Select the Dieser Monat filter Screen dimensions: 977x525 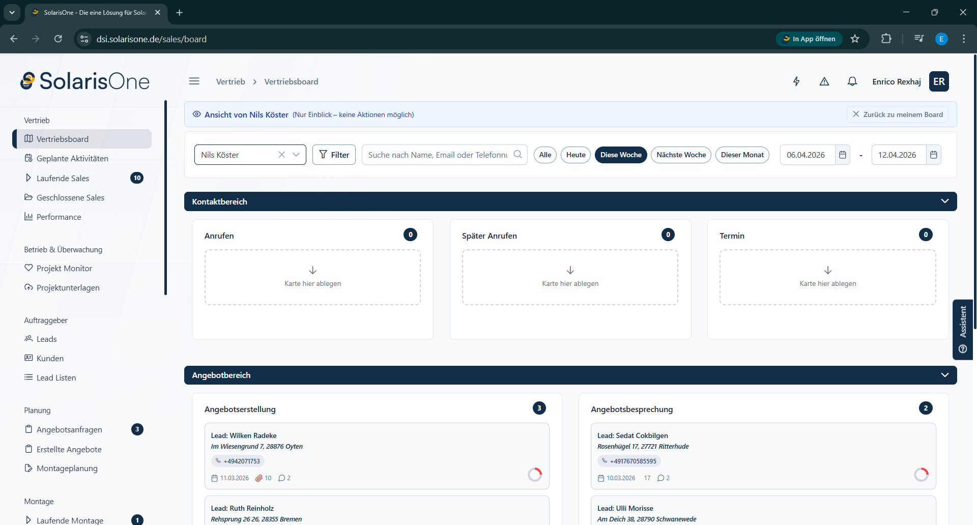742,155
